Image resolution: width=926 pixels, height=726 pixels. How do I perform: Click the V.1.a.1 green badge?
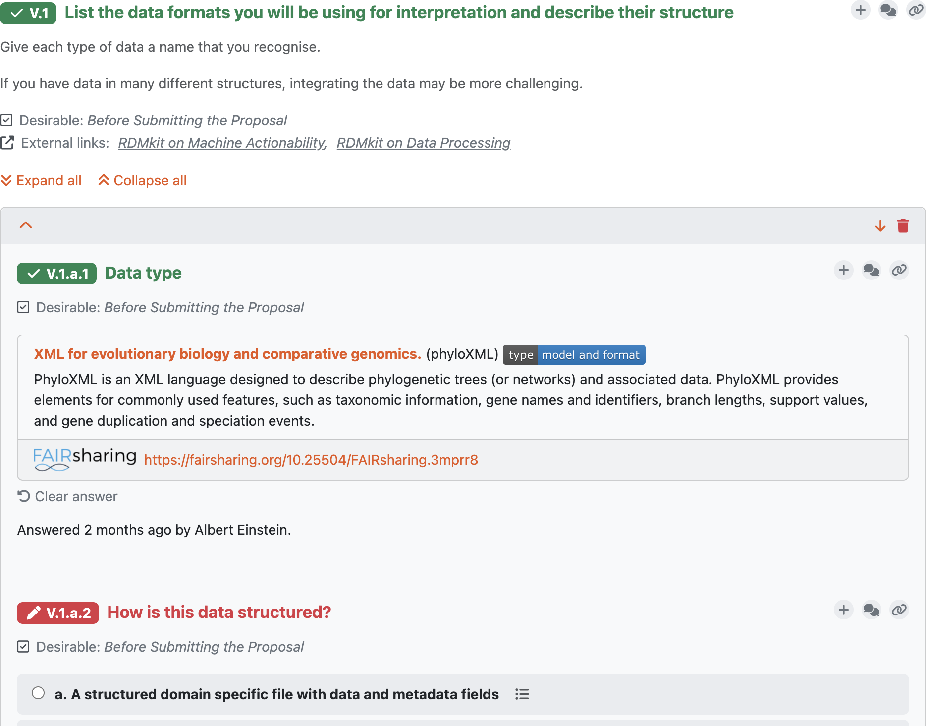56,274
